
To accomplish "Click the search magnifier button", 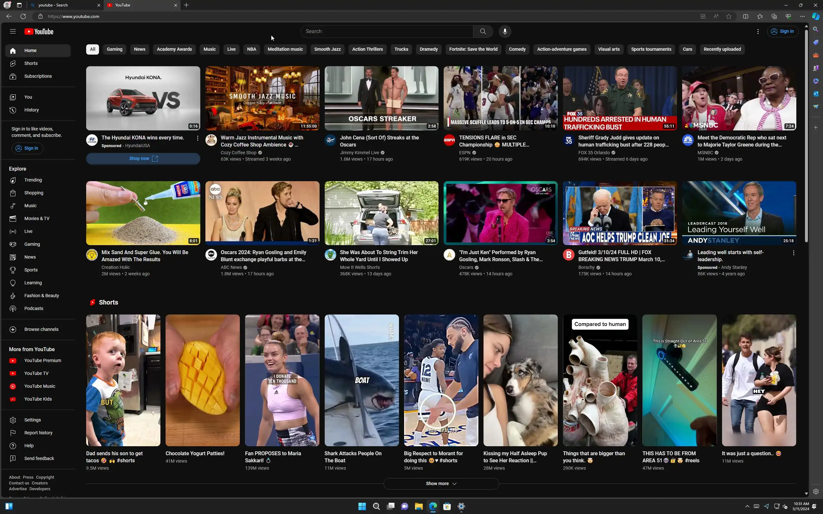I will pyautogui.click(x=483, y=31).
